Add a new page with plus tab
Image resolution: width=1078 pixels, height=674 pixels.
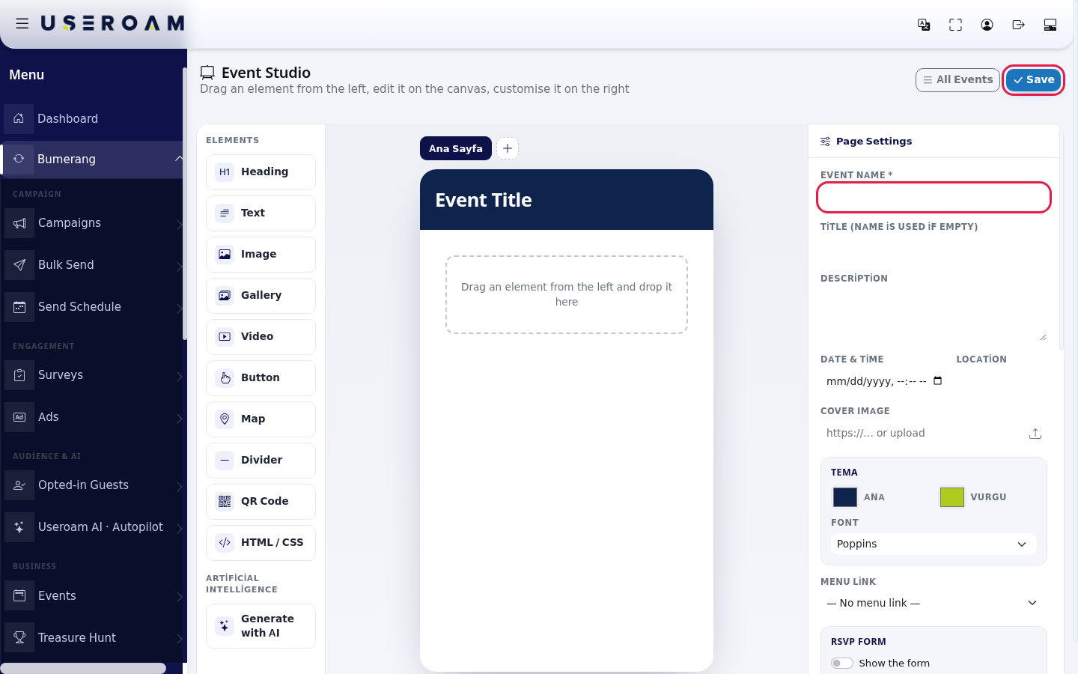(x=508, y=148)
